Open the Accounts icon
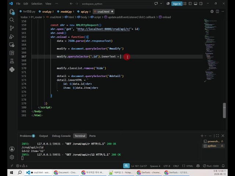Screen dimensions: 235x176 12,149
